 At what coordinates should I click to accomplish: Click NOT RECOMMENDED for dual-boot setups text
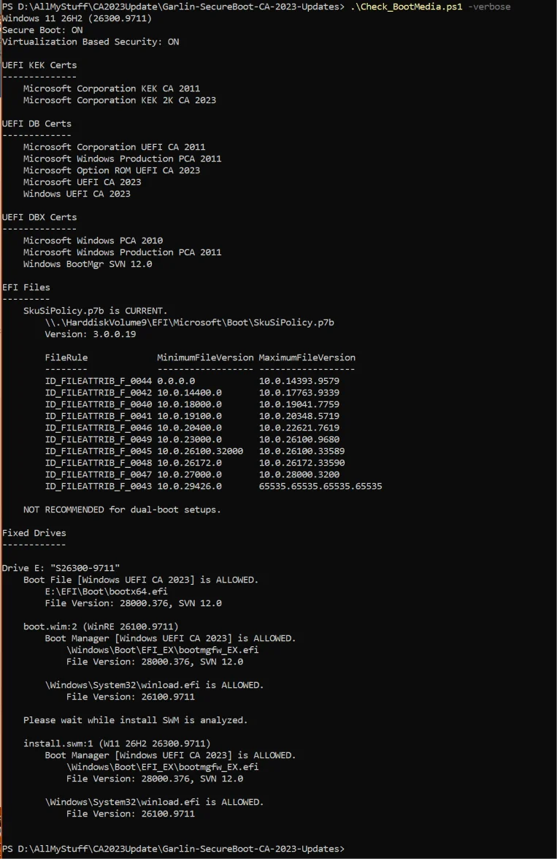click(122, 510)
